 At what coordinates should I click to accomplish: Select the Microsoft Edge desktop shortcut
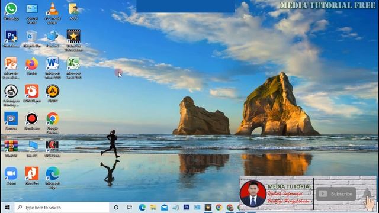point(53,178)
